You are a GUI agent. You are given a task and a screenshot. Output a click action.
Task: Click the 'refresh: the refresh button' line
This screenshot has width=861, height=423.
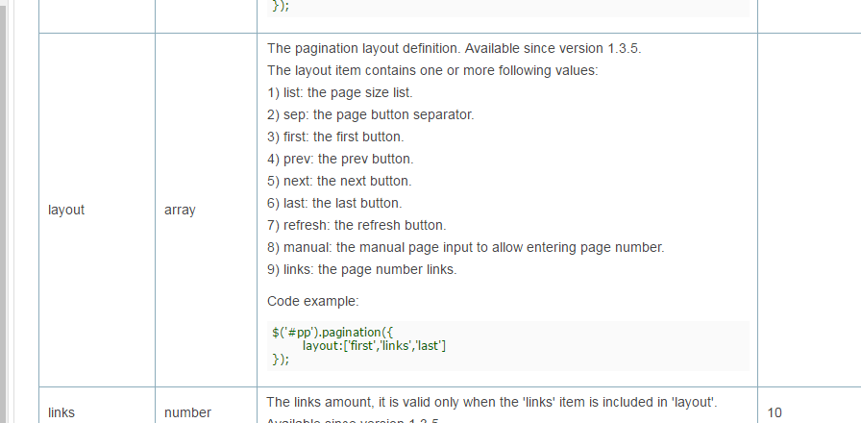pos(357,225)
